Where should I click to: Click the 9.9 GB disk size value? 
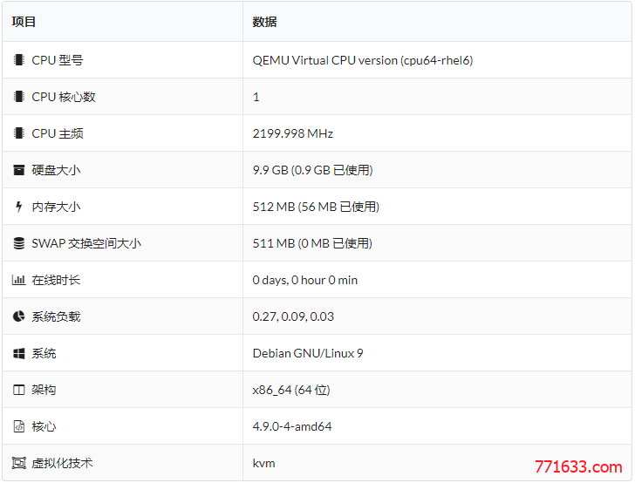[x=312, y=170]
